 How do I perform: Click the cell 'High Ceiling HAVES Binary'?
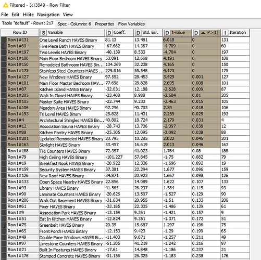click(x=72, y=157)
